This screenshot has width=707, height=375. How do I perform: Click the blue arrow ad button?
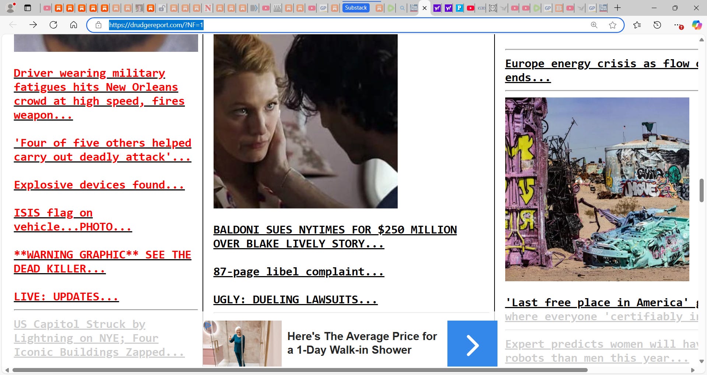pos(472,343)
